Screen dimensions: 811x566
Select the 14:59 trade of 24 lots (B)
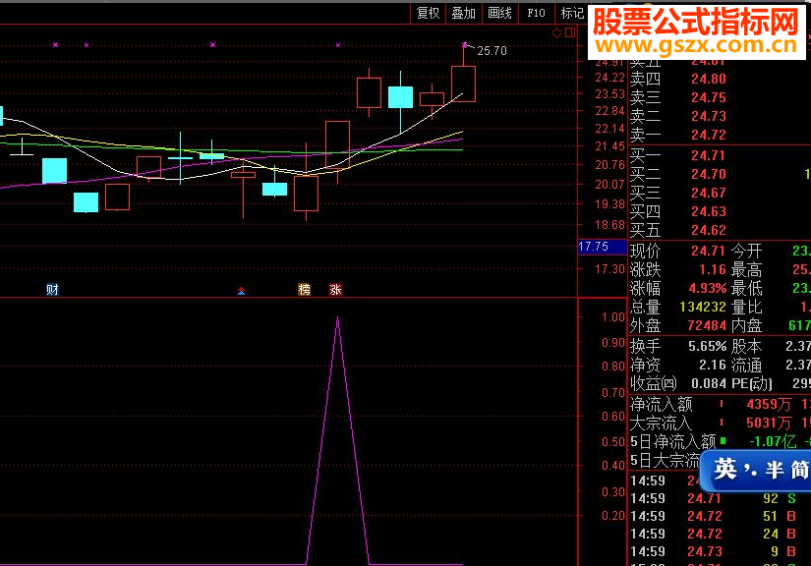pyautogui.click(x=720, y=534)
